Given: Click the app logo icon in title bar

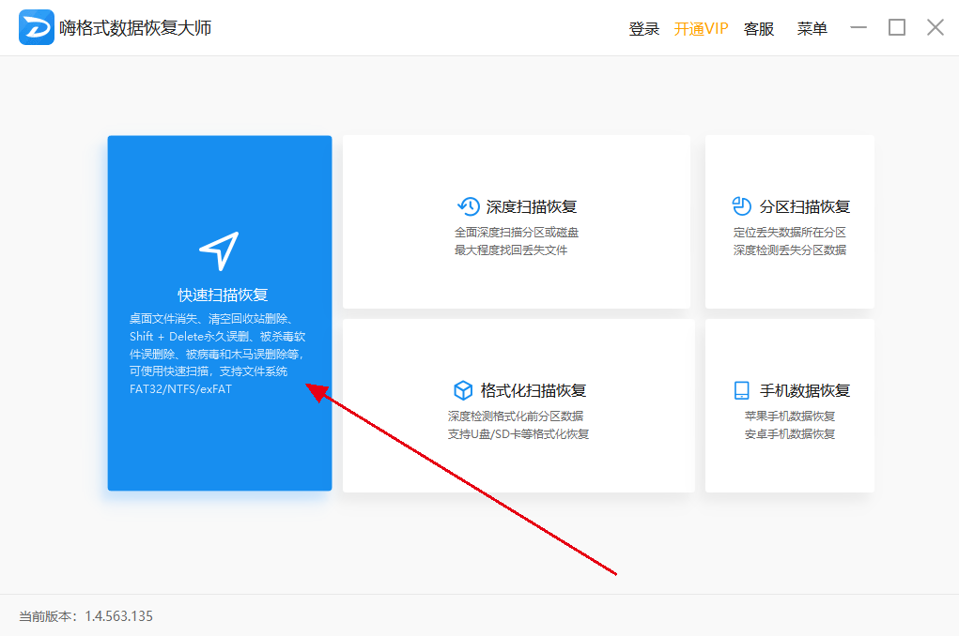Looking at the screenshot, I should point(36,27).
